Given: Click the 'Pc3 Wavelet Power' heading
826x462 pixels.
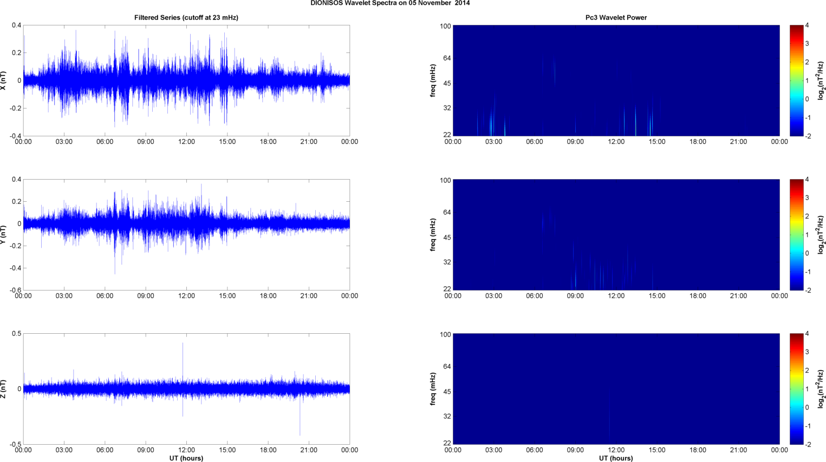Looking at the screenshot, I should (616, 18).
